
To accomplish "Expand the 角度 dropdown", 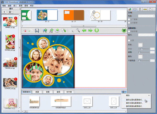I will click(x=146, y=16).
